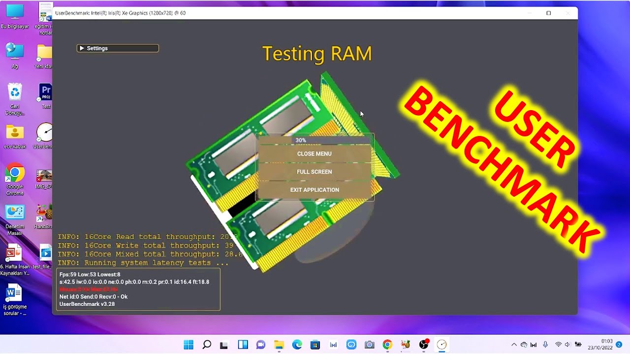Open notification center badge showing 2
The height and width of the screenshot is (354, 630).
point(619,344)
